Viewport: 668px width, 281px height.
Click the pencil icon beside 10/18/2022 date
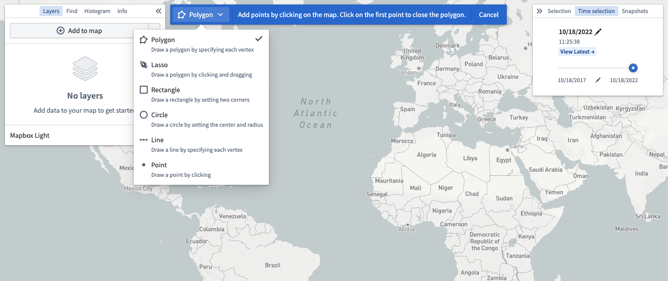[x=598, y=32]
